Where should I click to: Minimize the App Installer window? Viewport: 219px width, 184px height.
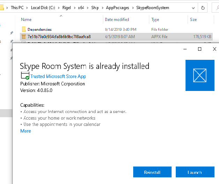[185, 49]
